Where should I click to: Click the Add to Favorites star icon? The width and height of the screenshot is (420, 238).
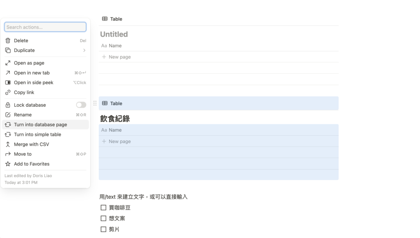pyautogui.click(x=8, y=164)
